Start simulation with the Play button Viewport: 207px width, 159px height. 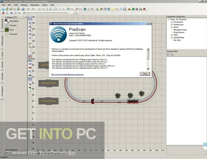click(x=12, y=13)
